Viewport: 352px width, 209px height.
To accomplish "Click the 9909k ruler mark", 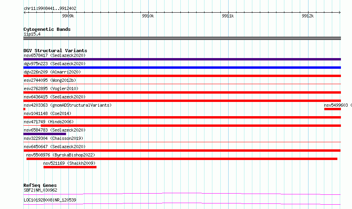I will pos(68,16).
